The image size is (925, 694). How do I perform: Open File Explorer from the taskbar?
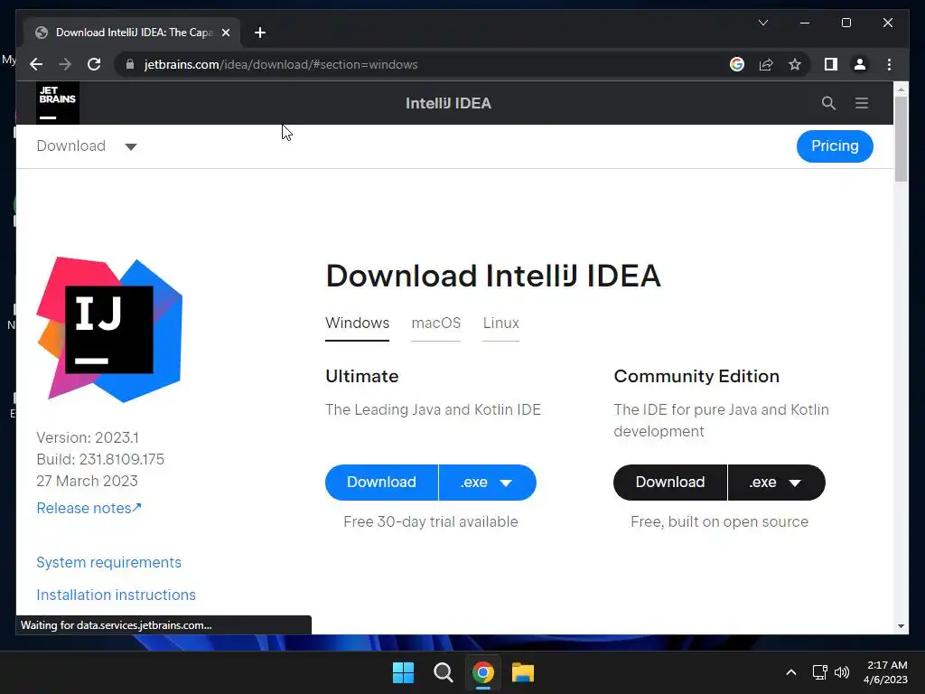point(523,672)
